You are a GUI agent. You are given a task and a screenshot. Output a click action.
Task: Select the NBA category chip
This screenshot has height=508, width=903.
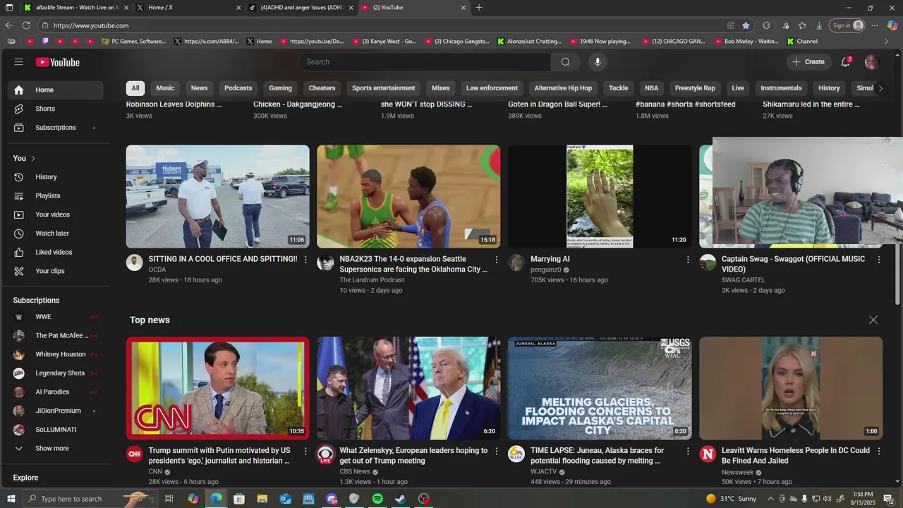point(651,88)
